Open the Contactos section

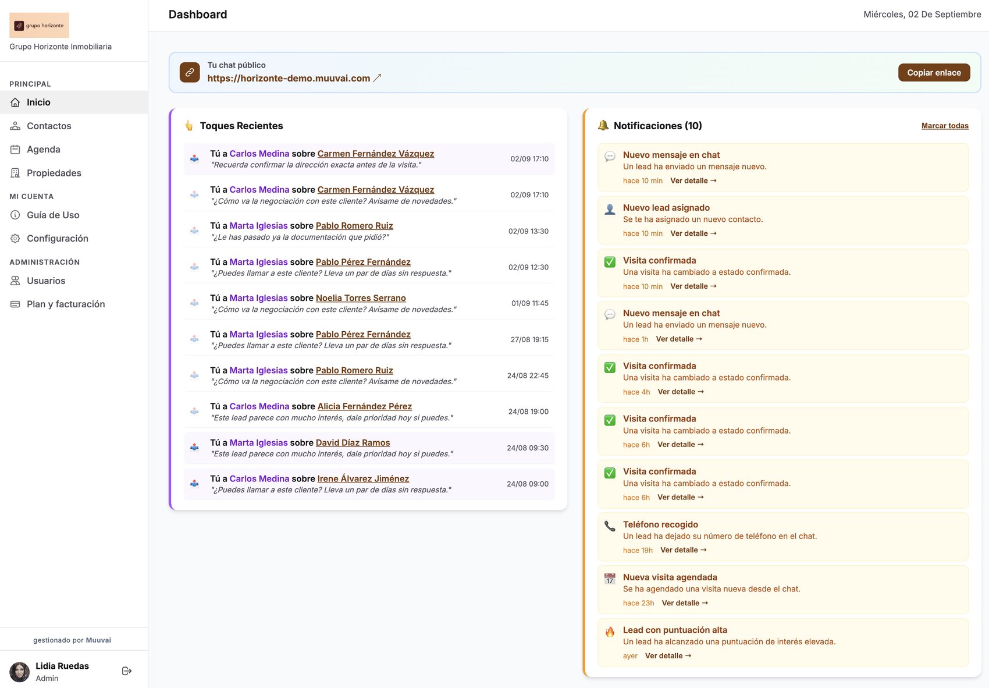tap(74, 126)
